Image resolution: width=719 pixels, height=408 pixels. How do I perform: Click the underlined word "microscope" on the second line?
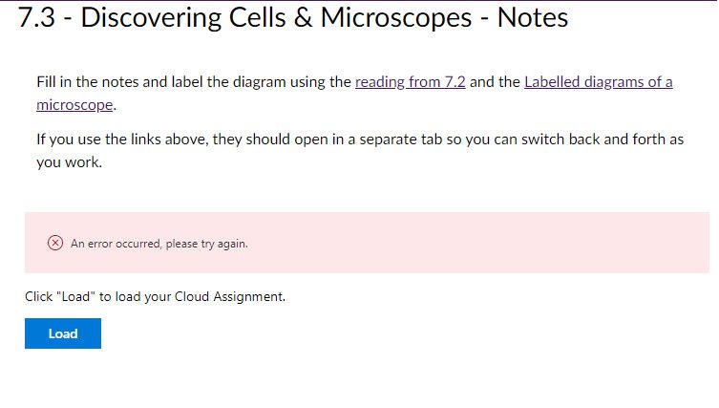click(74, 104)
